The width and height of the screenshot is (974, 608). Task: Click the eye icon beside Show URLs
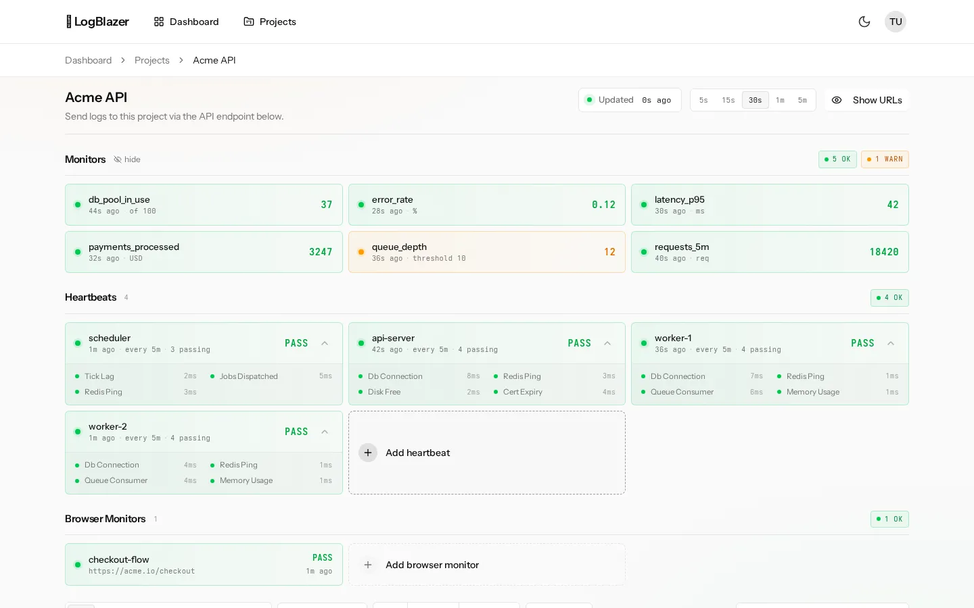[x=837, y=100]
